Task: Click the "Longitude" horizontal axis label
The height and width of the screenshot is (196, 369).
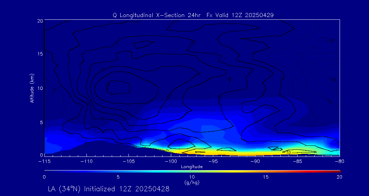Action: click(192, 167)
